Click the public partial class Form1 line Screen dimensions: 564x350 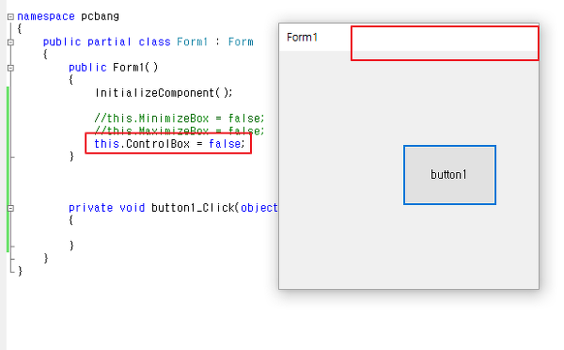149,42
